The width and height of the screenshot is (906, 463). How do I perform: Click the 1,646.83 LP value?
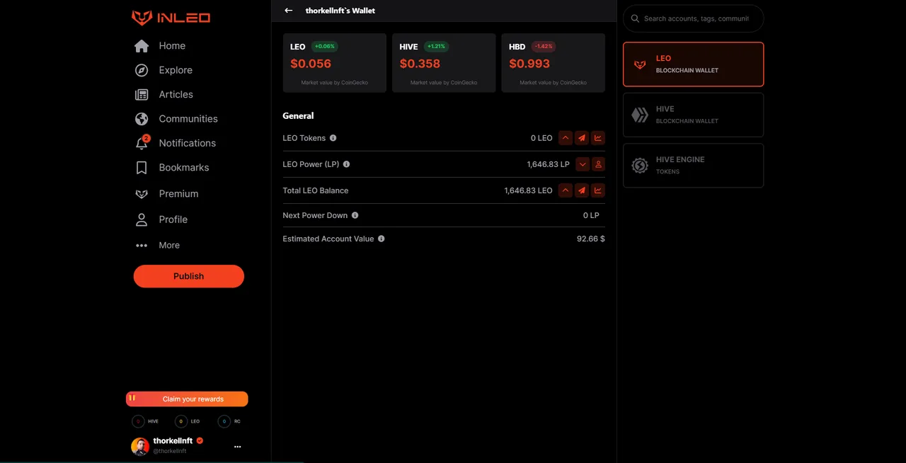coord(549,164)
